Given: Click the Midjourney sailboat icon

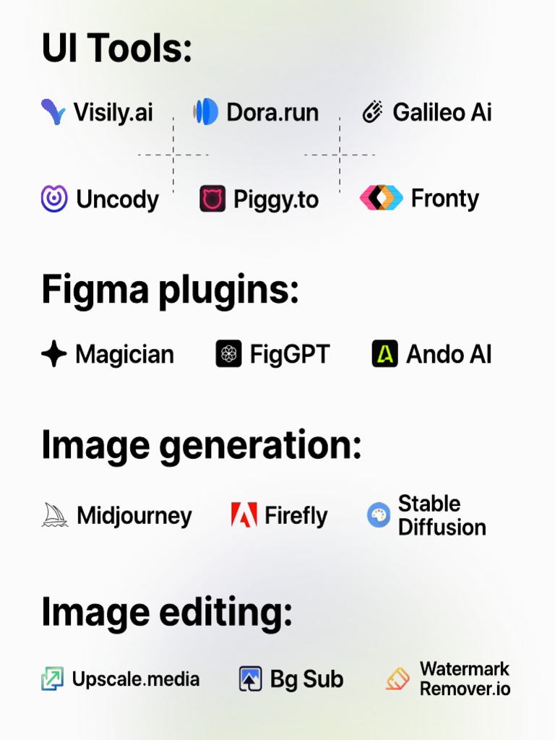Looking at the screenshot, I should coord(55,515).
